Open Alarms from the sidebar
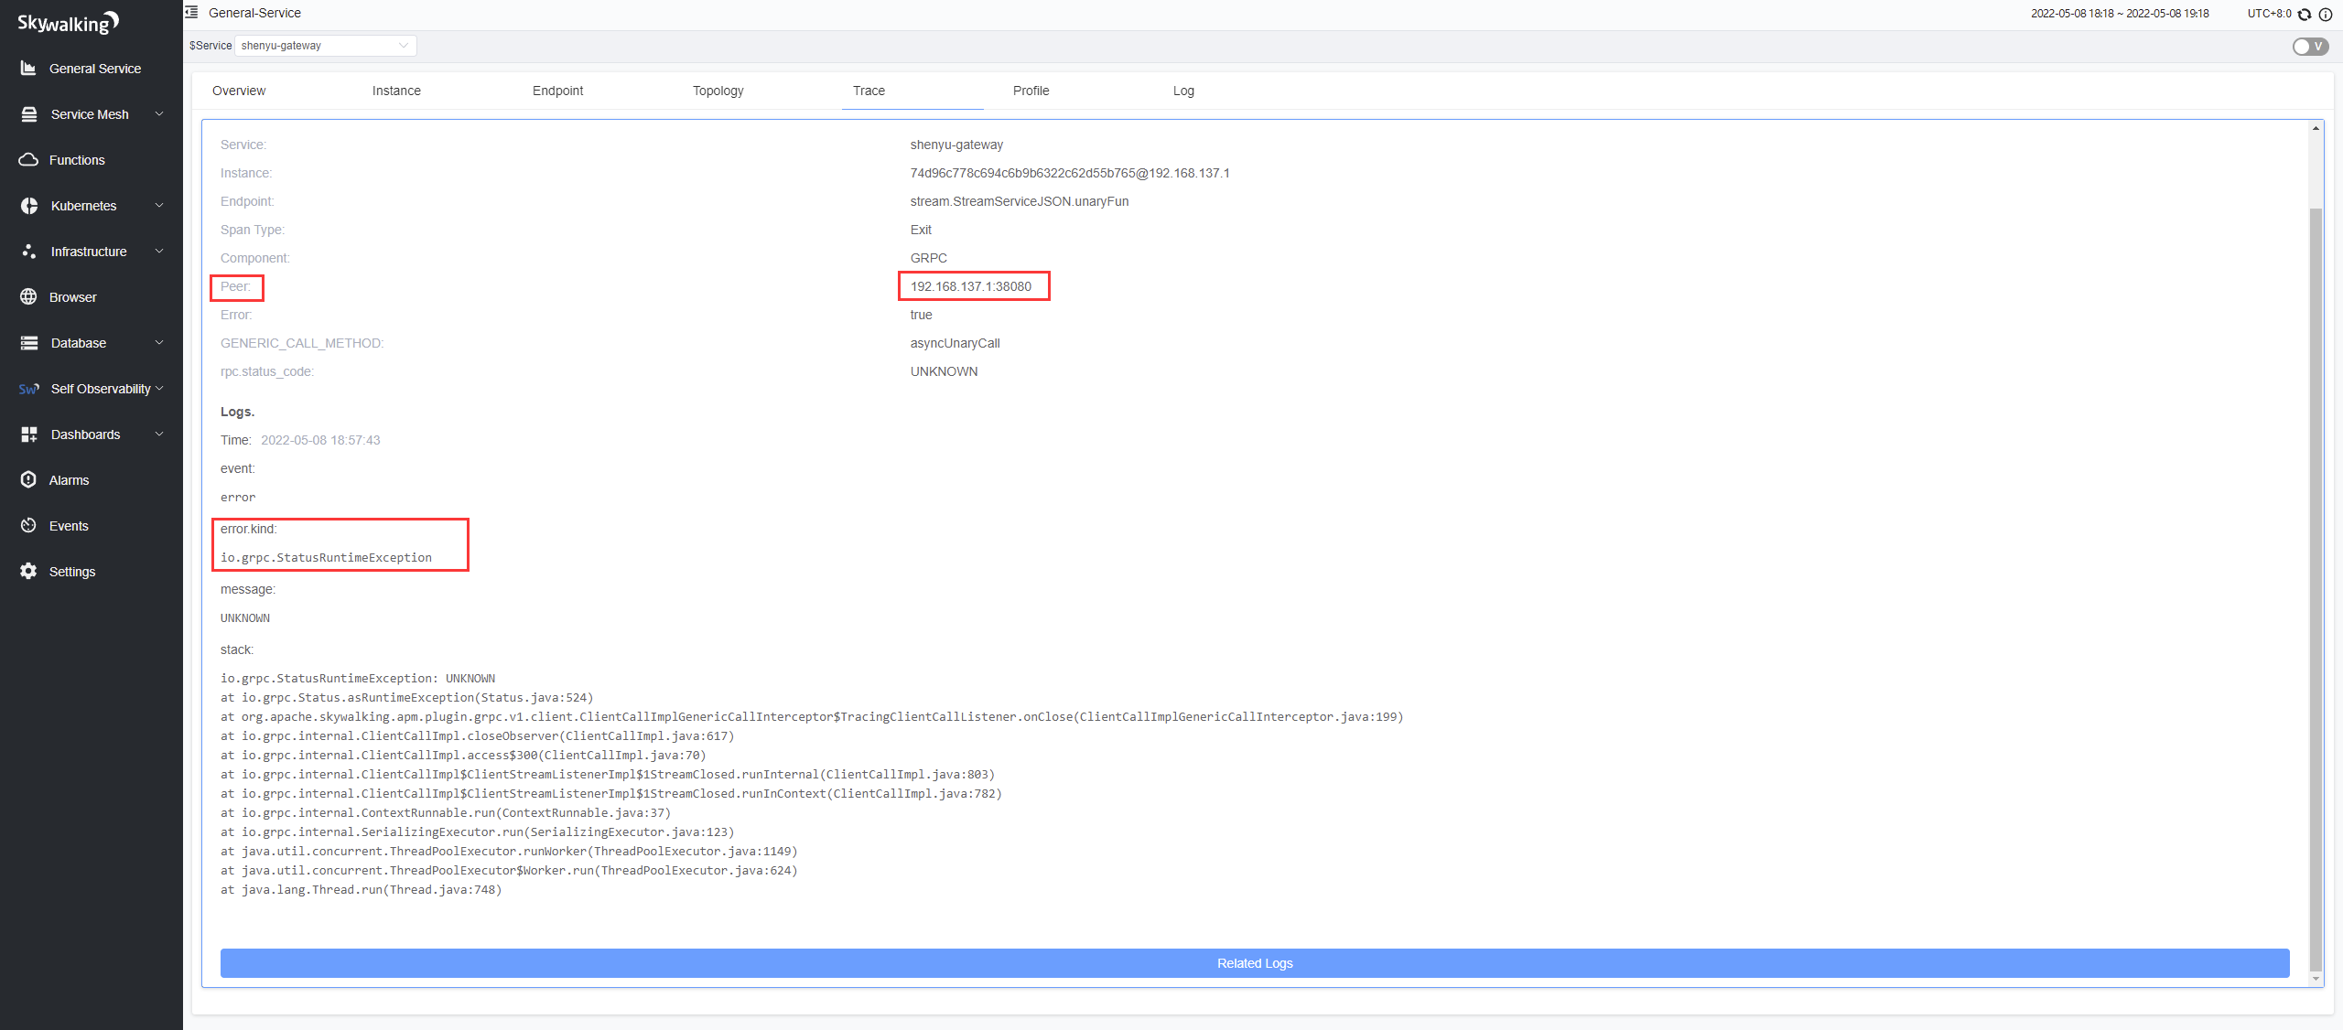Screen dimensions: 2343x1030 tap(69, 480)
